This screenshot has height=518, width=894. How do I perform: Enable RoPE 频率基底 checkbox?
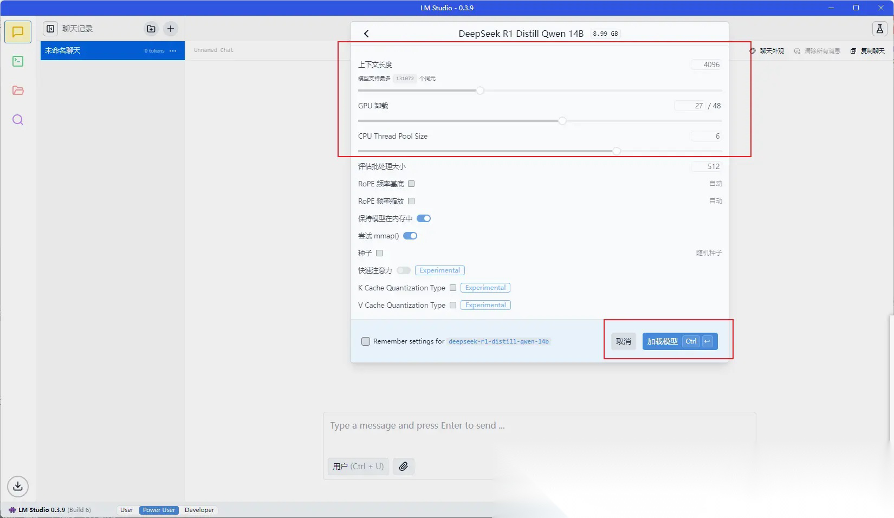click(411, 184)
